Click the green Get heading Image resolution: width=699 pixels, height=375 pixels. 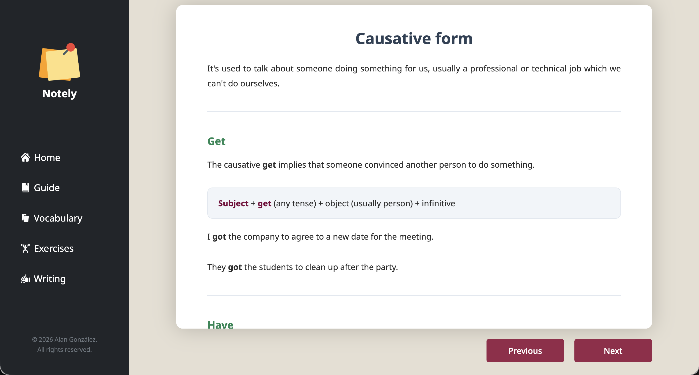216,141
